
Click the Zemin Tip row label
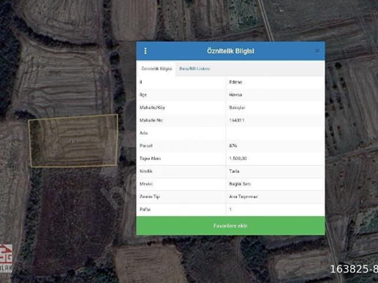coord(149,196)
